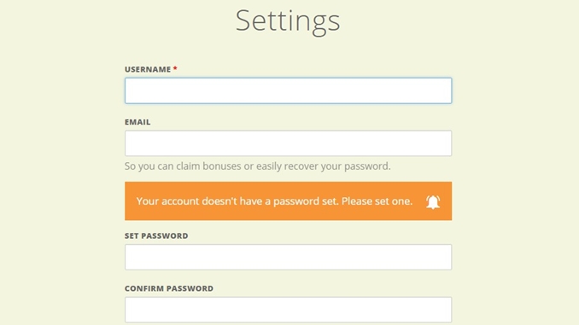Image resolution: width=579 pixels, height=325 pixels.
Task: Click the SET PASSWORD label
Action: pyautogui.click(x=156, y=235)
